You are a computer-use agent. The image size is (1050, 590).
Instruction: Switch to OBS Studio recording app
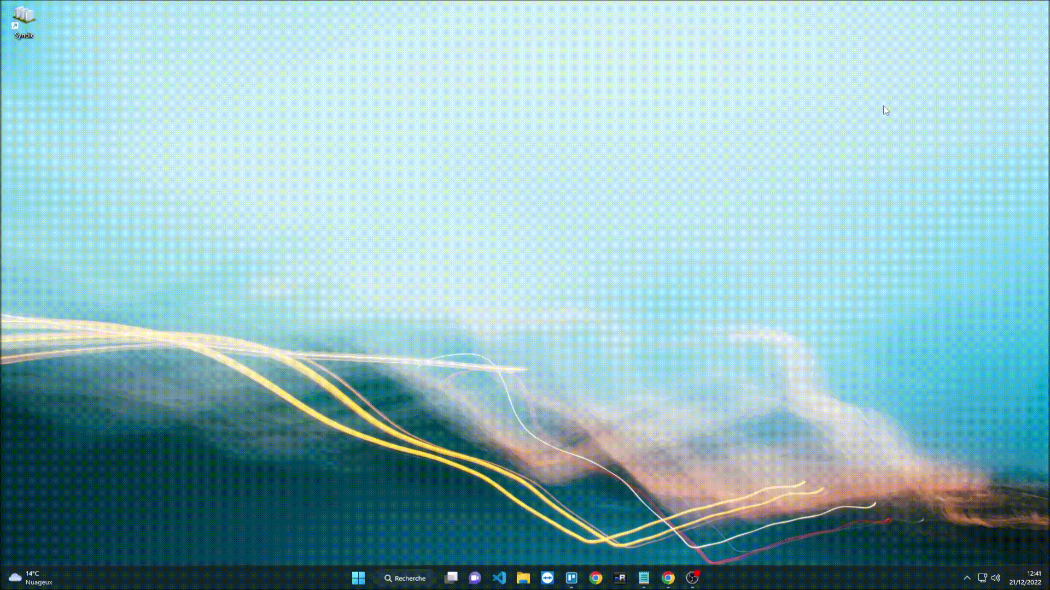[x=692, y=578]
